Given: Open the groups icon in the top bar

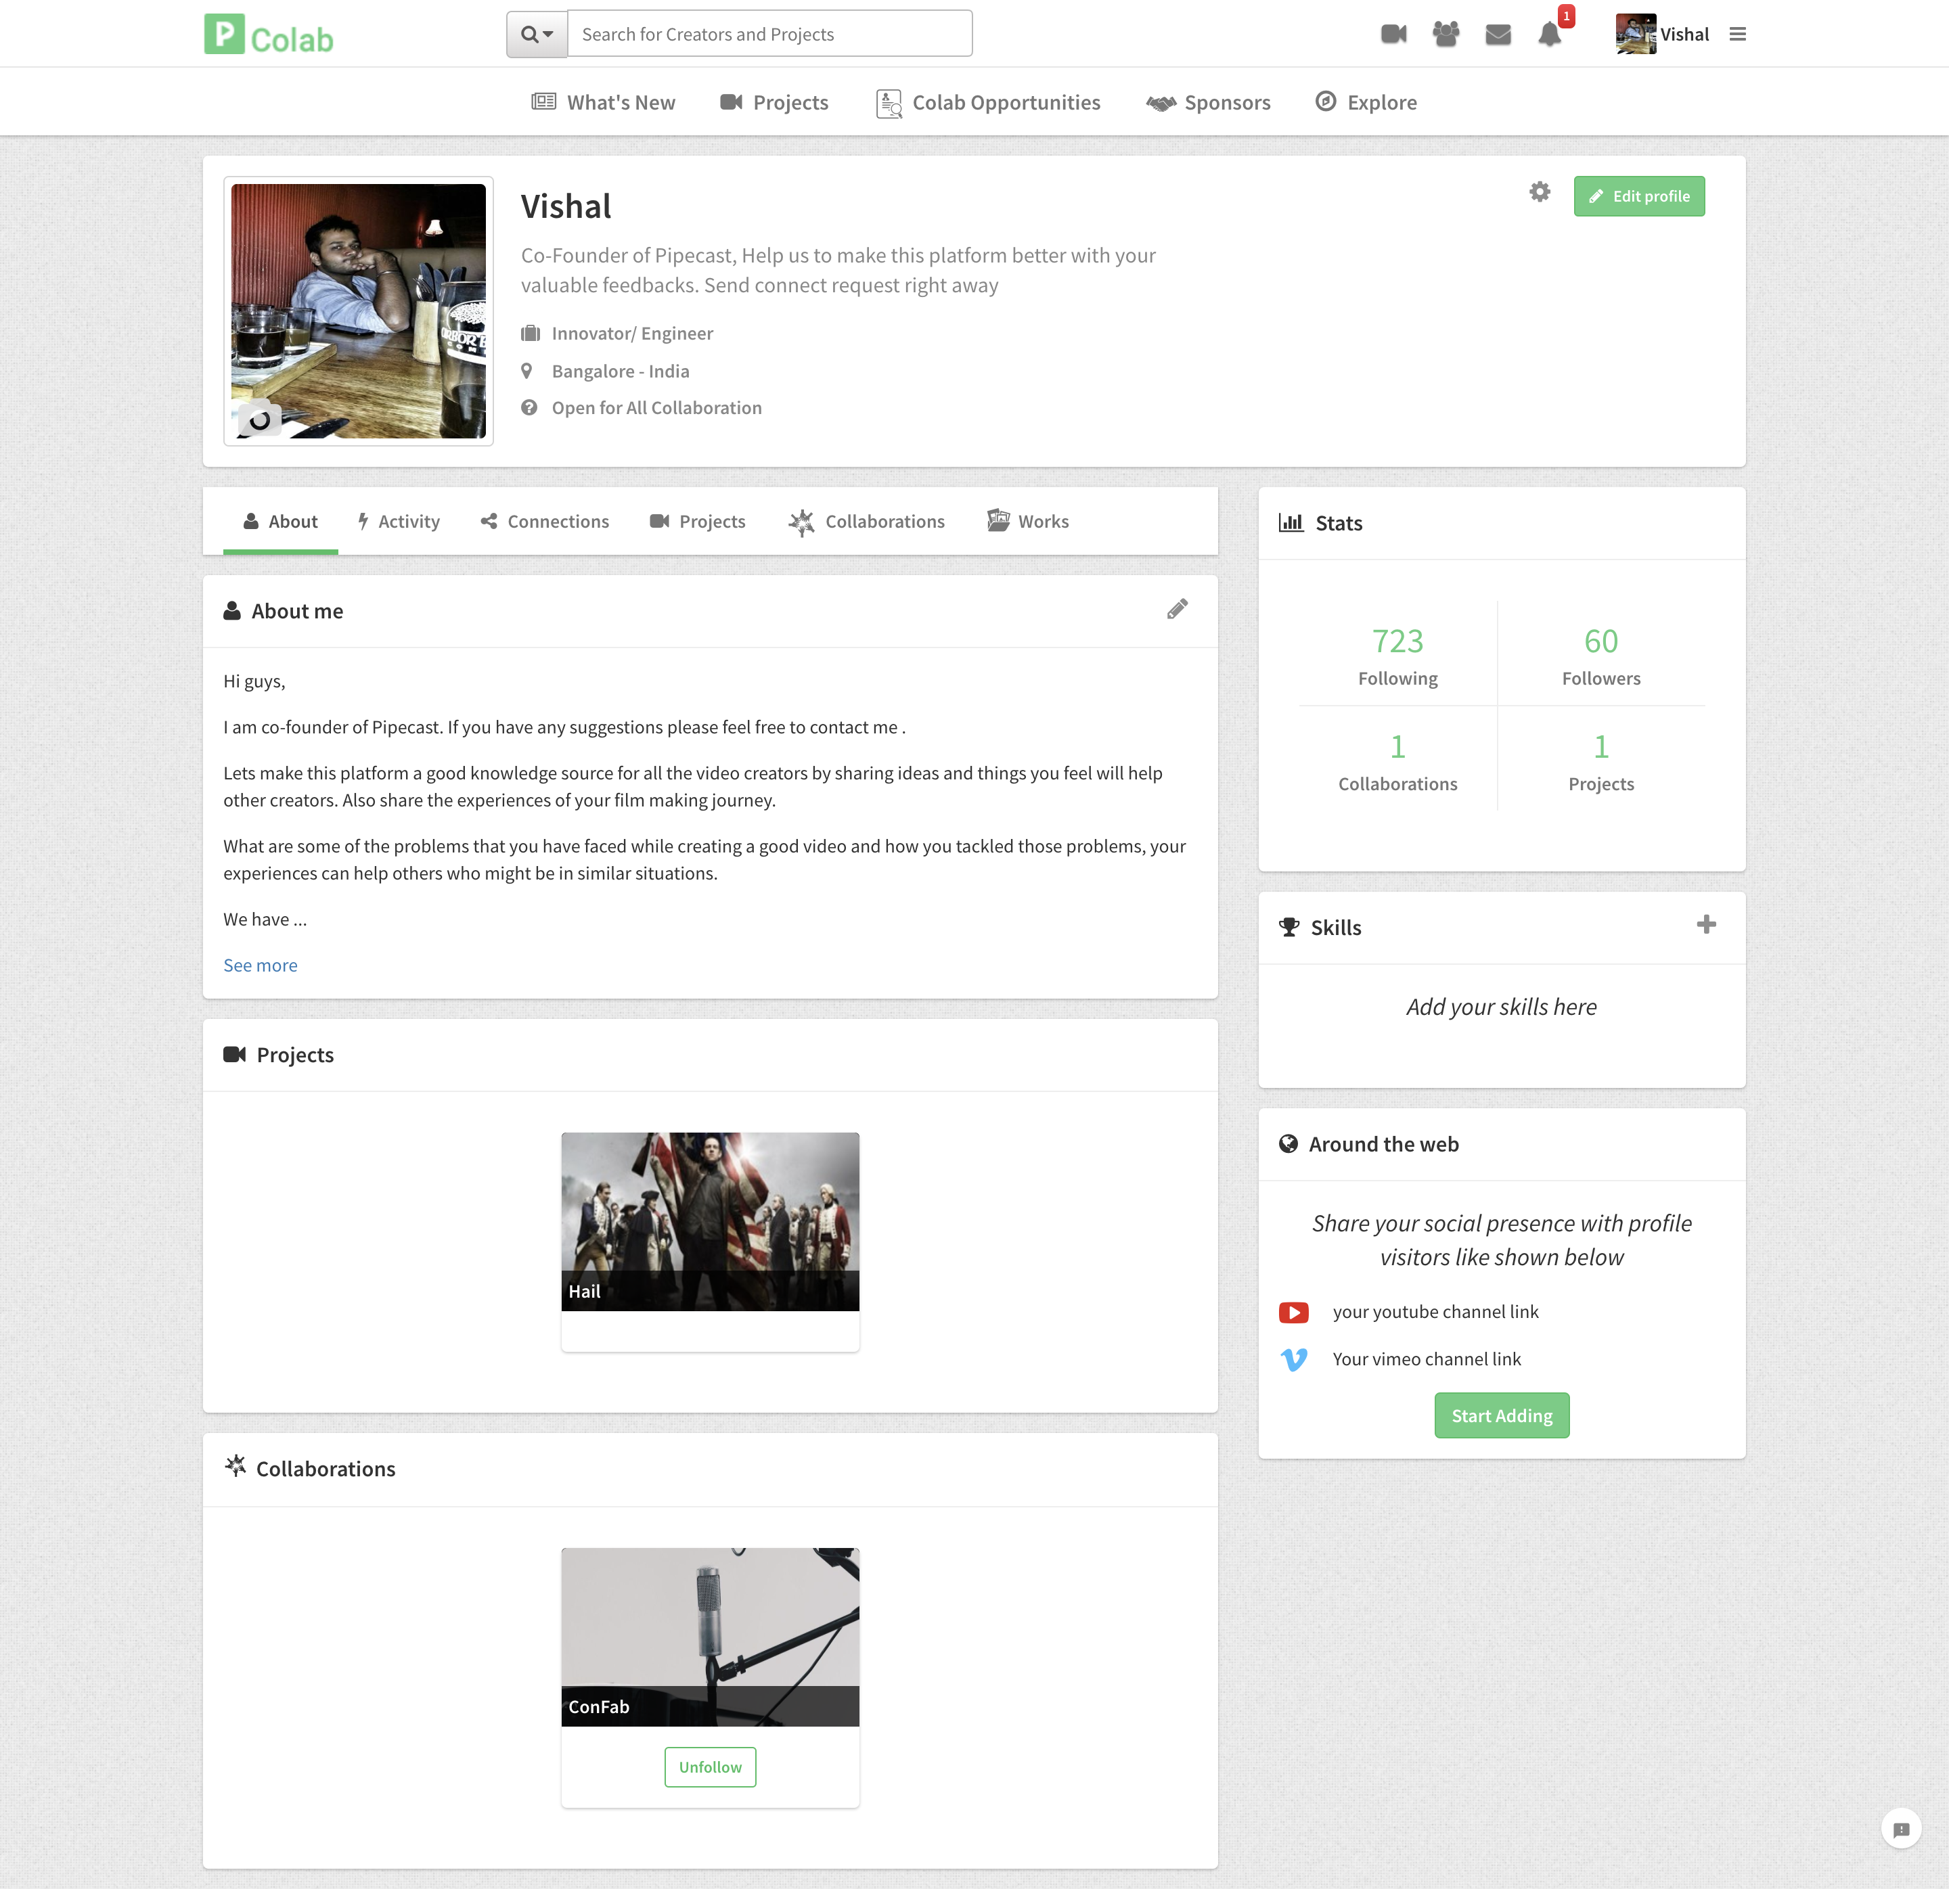Looking at the screenshot, I should [x=1445, y=32].
